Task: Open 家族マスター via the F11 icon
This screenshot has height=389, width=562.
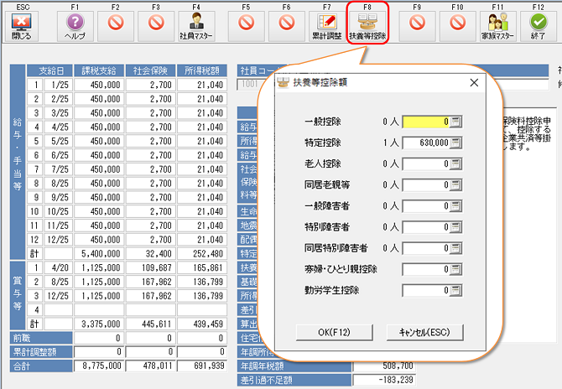Action: 497,26
